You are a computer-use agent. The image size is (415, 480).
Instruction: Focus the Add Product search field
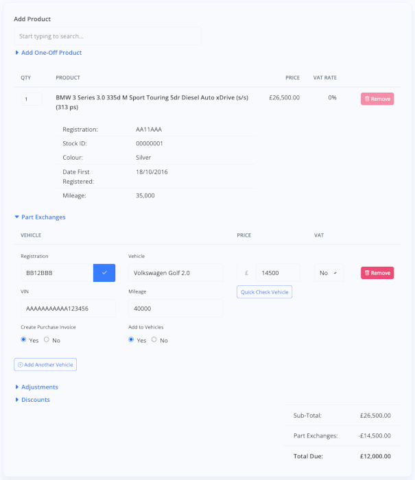(x=108, y=36)
